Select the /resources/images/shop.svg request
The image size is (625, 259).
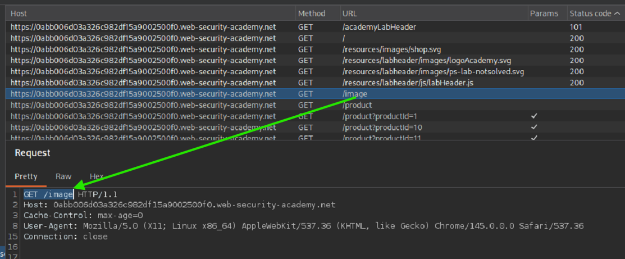pos(386,49)
